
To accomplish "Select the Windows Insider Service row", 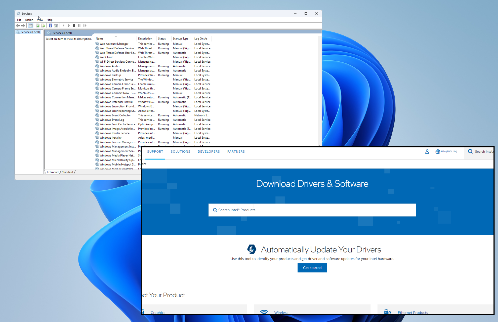I will [x=153, y=133].
